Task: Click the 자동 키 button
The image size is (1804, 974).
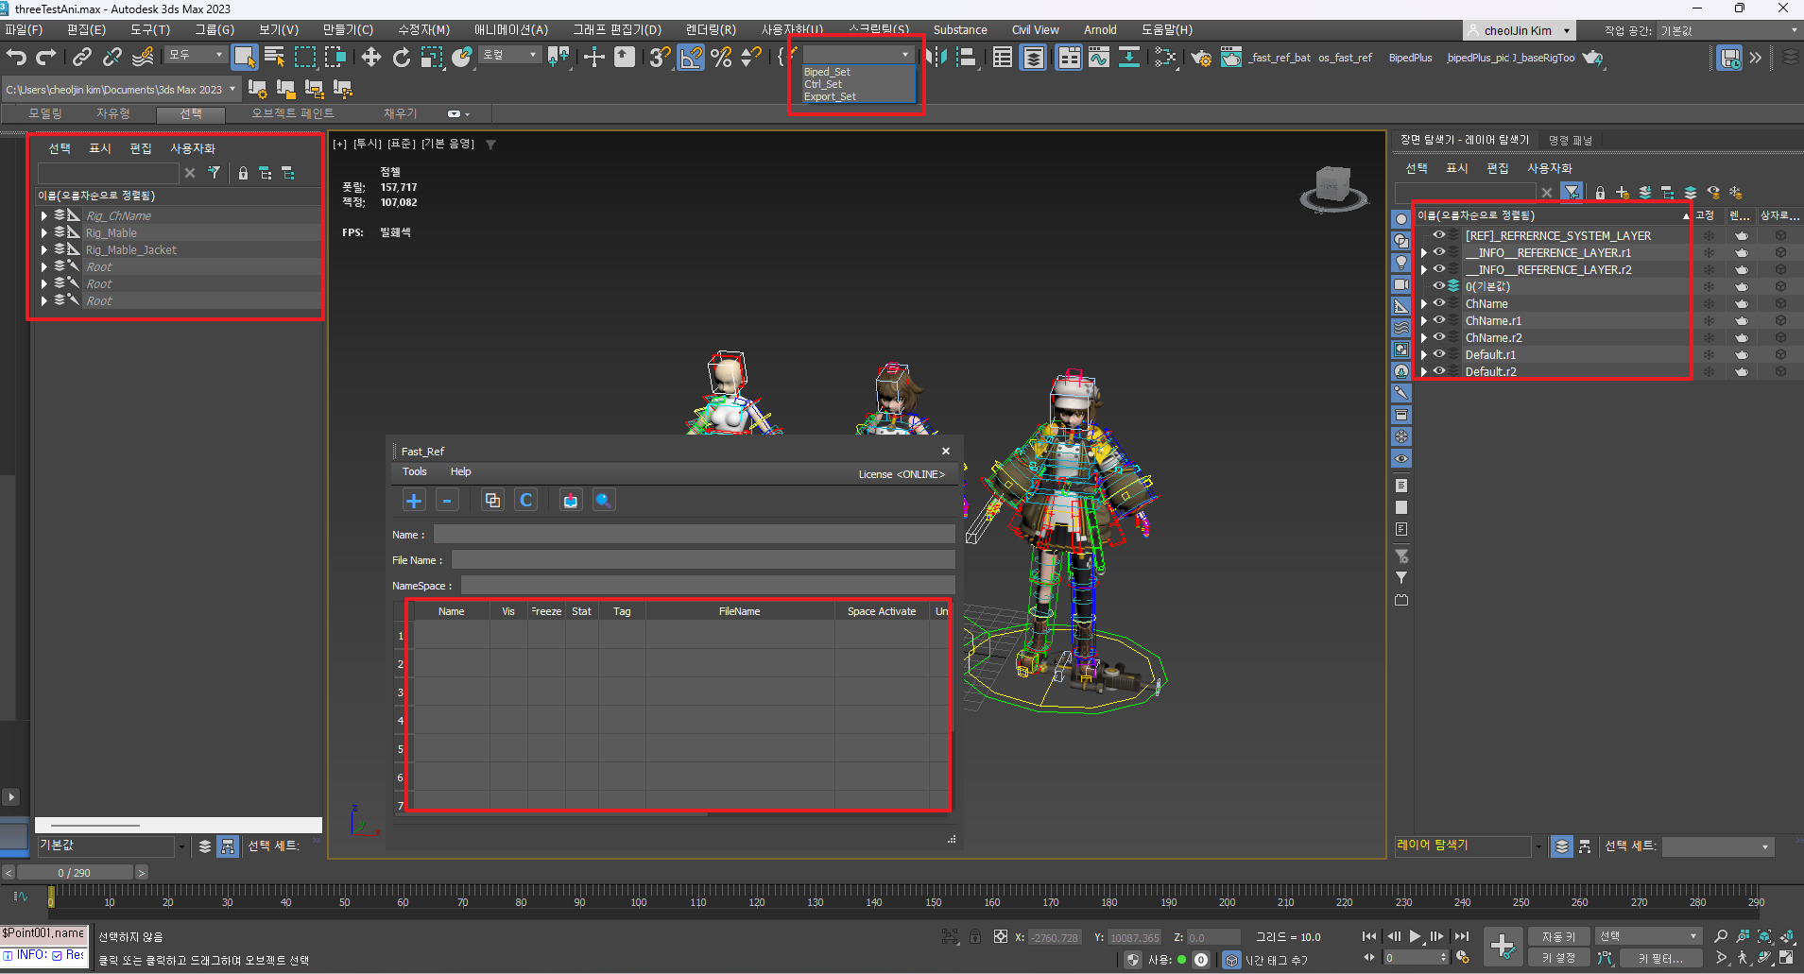Action: [1558, 936]
